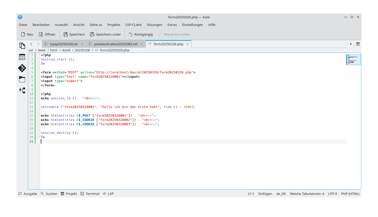Expand the www breadcrumb entry
This screenshot has height=217, width=378.
[41, 50]
